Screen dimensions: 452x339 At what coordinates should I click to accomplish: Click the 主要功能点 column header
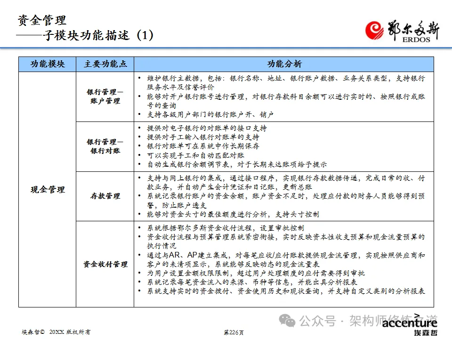pyautogui.click(x=105, y=64)
